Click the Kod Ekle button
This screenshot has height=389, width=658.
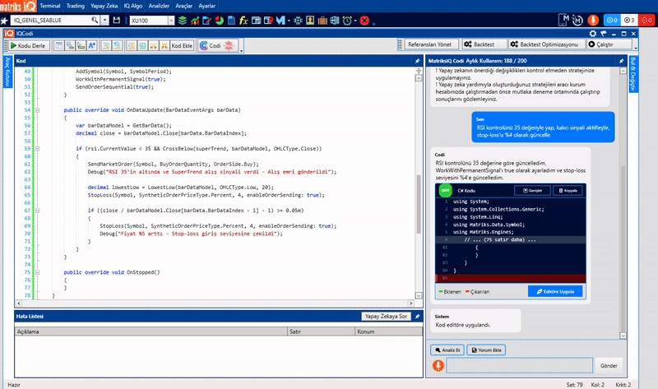[x=182, y=45]
